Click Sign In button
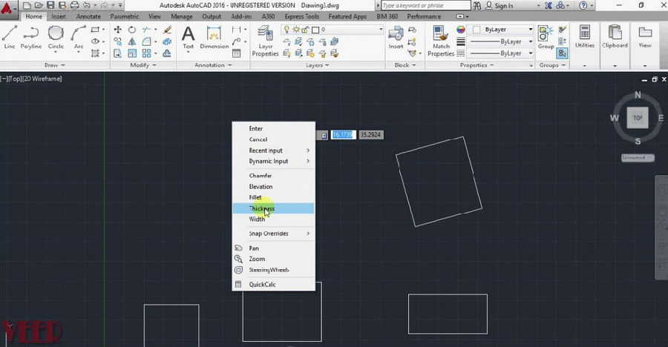This screenshot has width=668, height=347. click(500, 5)
